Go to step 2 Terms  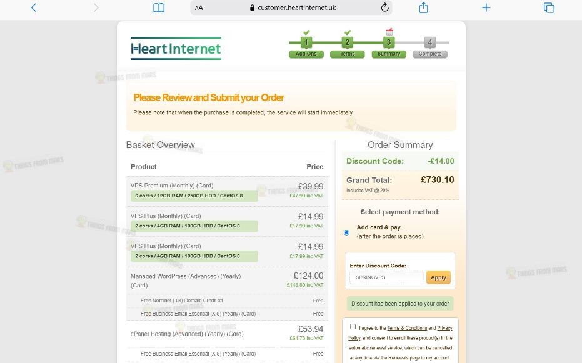(348, 47)
